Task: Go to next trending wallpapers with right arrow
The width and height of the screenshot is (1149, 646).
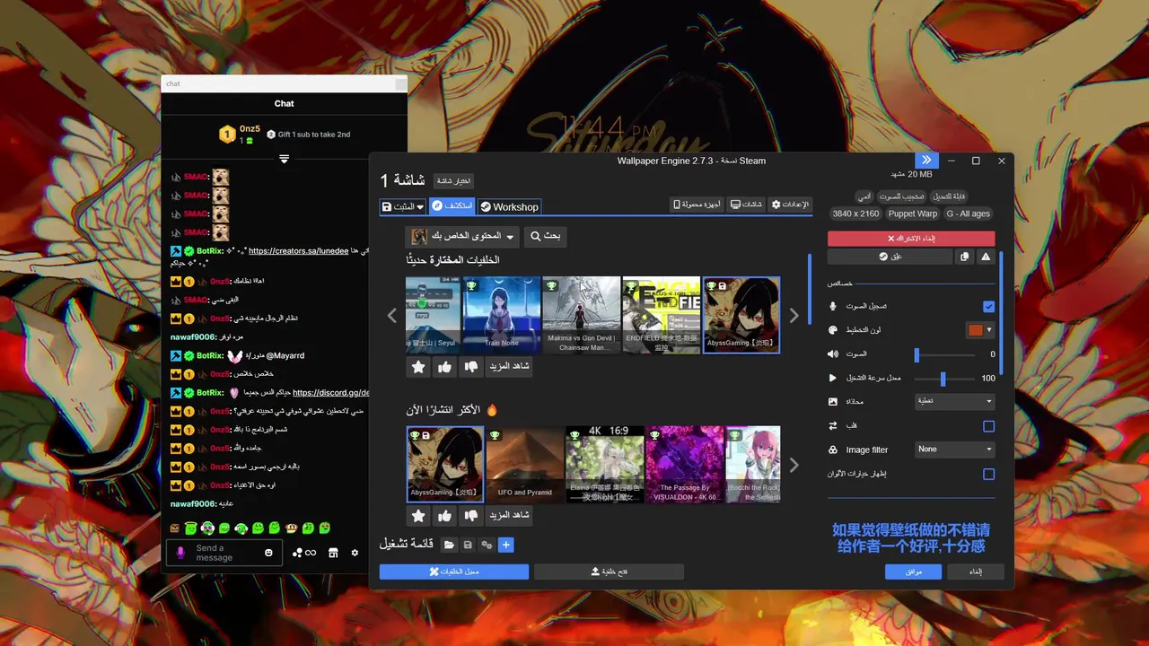Action: coord(794,465)
